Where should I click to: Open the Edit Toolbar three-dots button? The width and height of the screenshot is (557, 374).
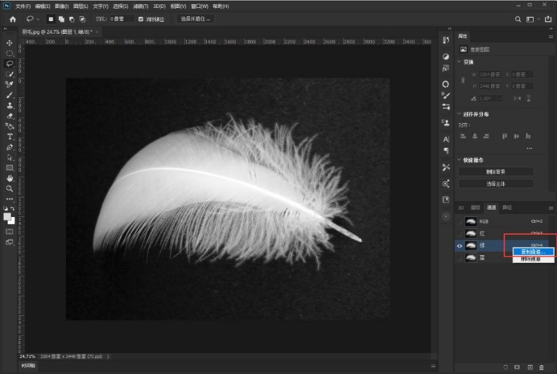click(10, 199)
